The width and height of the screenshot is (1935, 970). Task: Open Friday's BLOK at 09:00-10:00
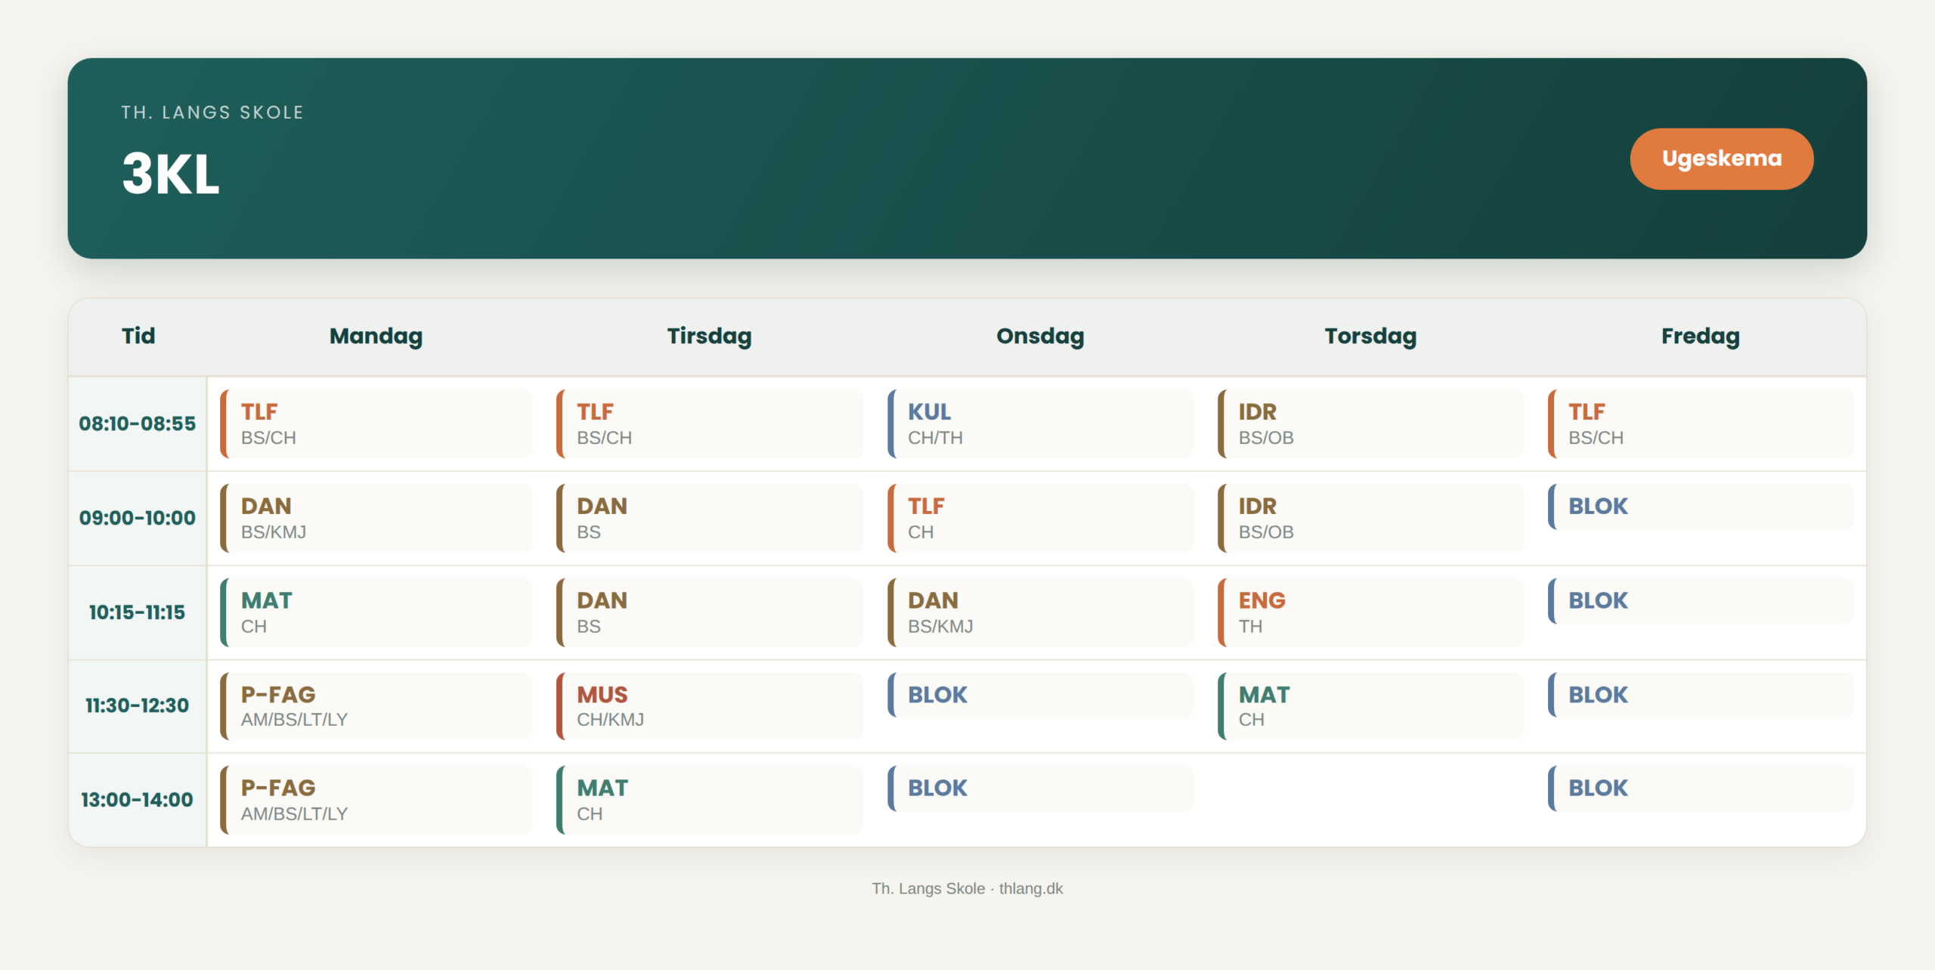1701,507
